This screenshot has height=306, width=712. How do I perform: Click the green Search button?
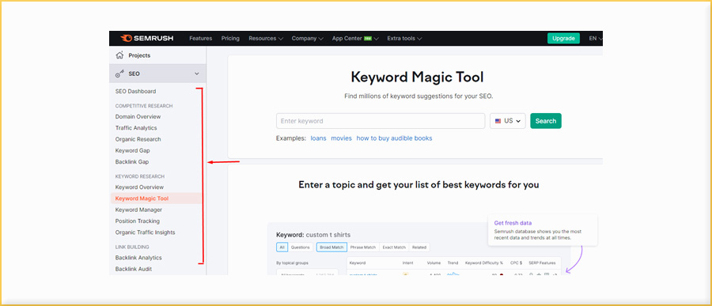tap(546, 121)
